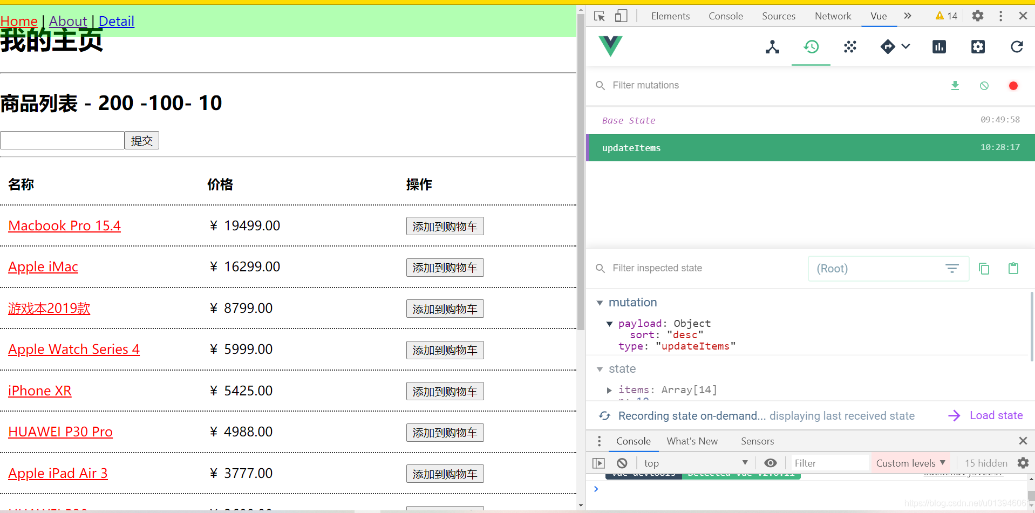The width and height of the screenshot is (1035, 513).
Task: Click the recording state sync icon
Action: tap(605, 416)
